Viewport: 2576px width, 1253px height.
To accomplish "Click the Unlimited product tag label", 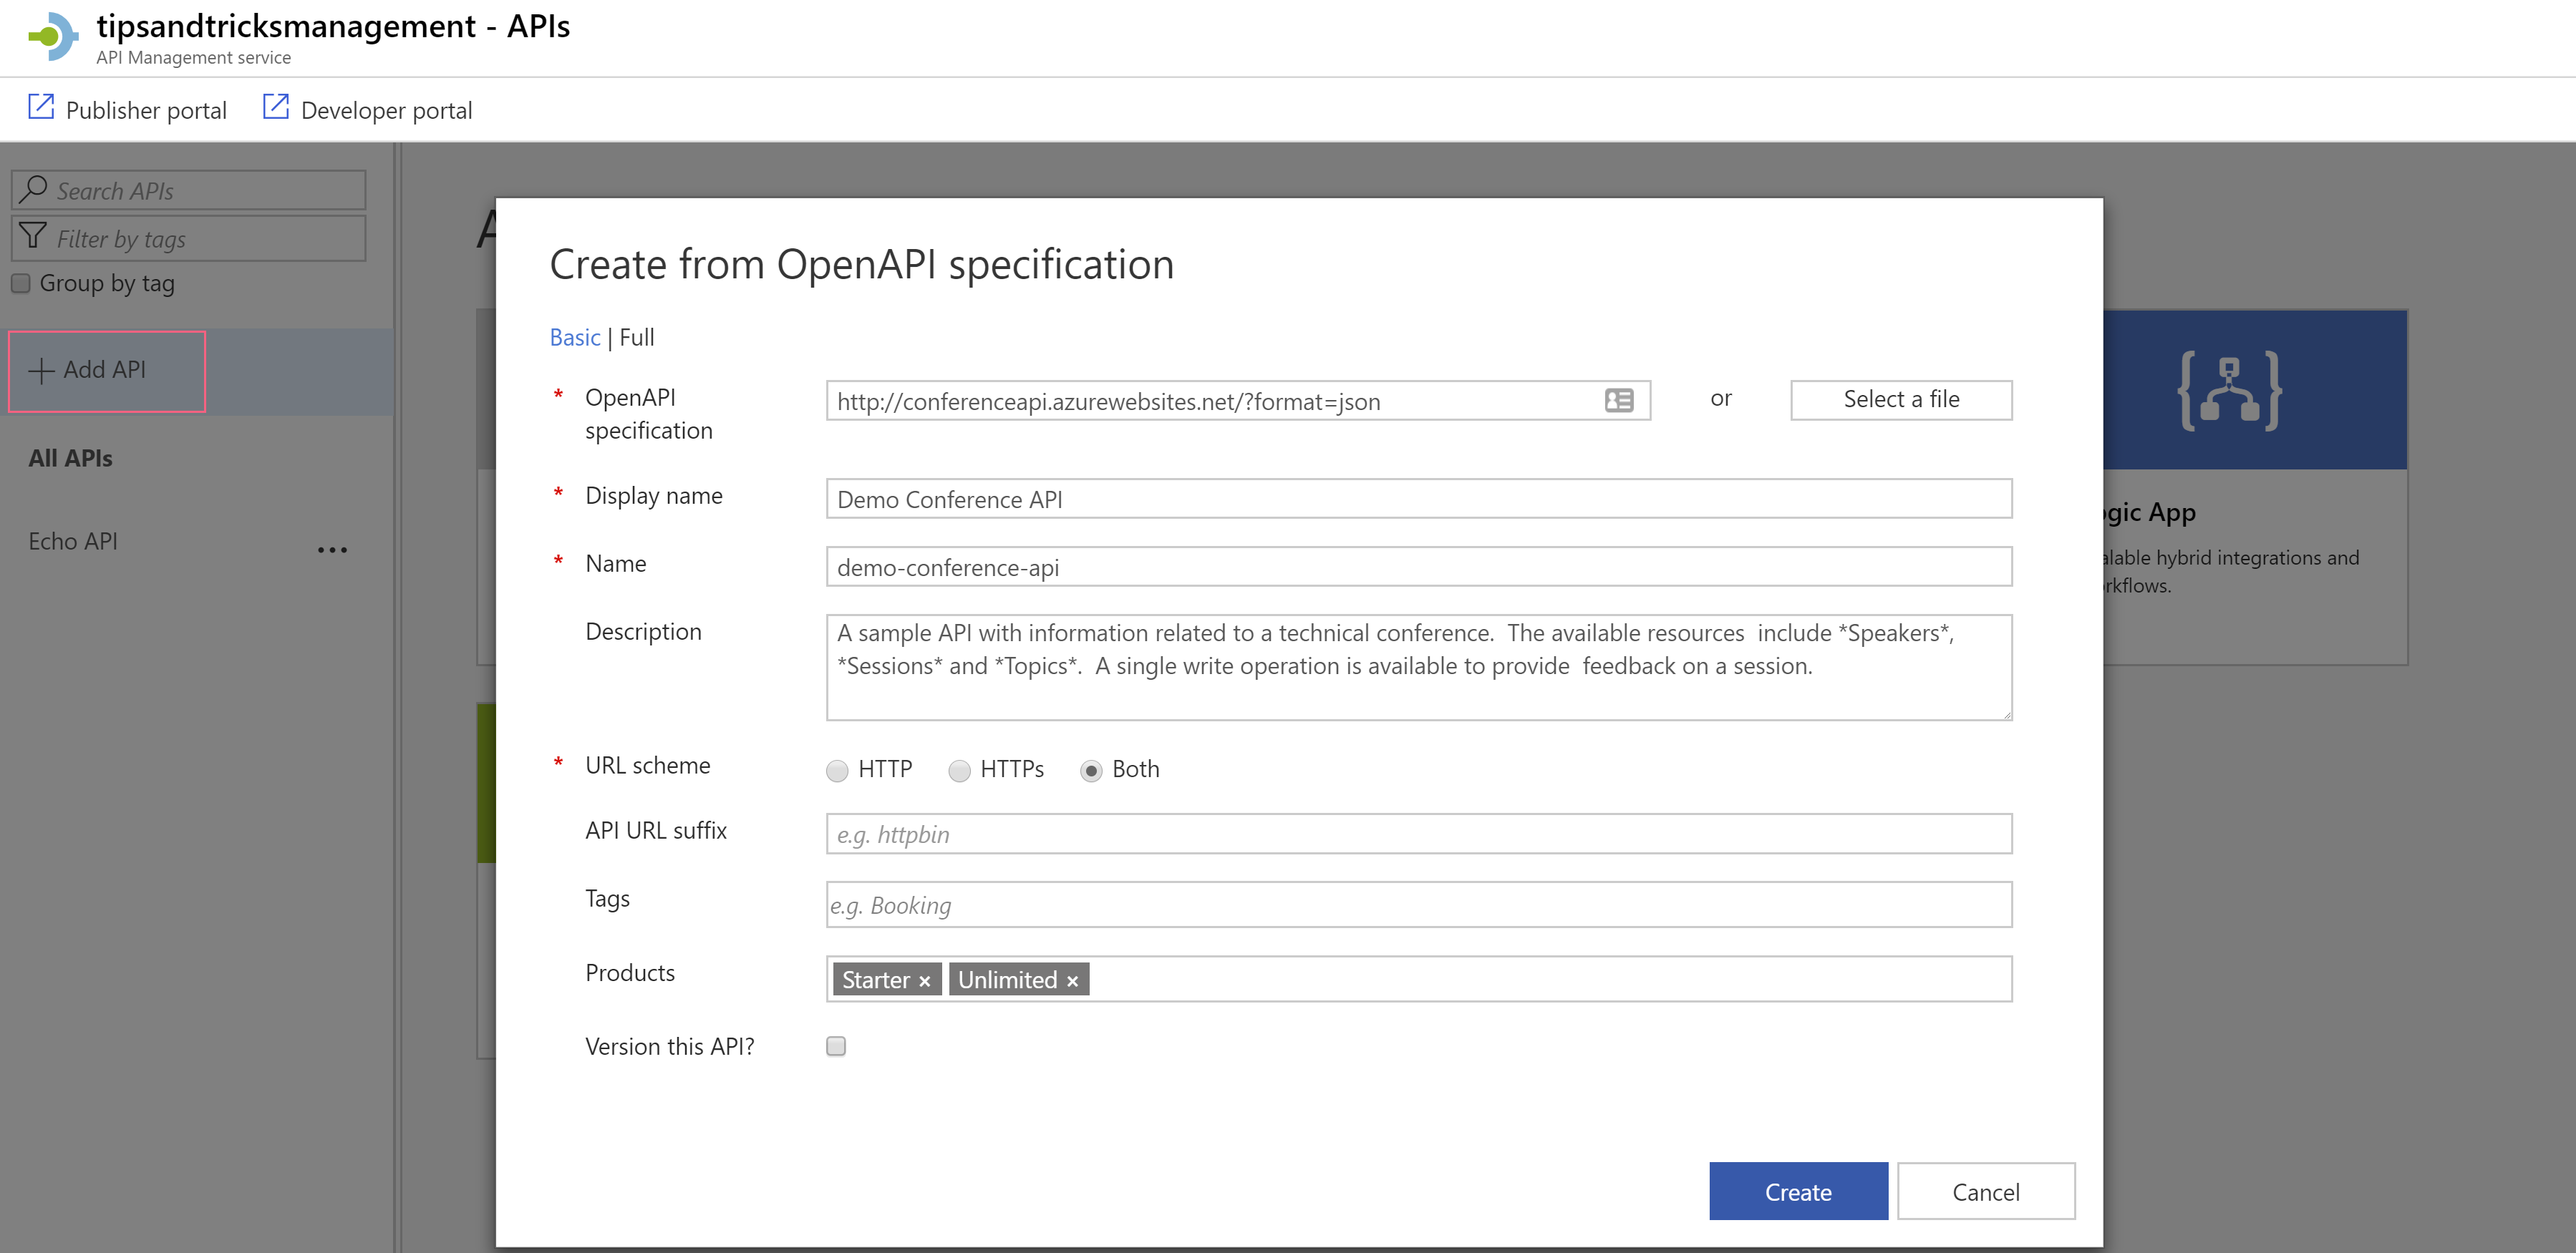I will click(x=1007, y=980).
